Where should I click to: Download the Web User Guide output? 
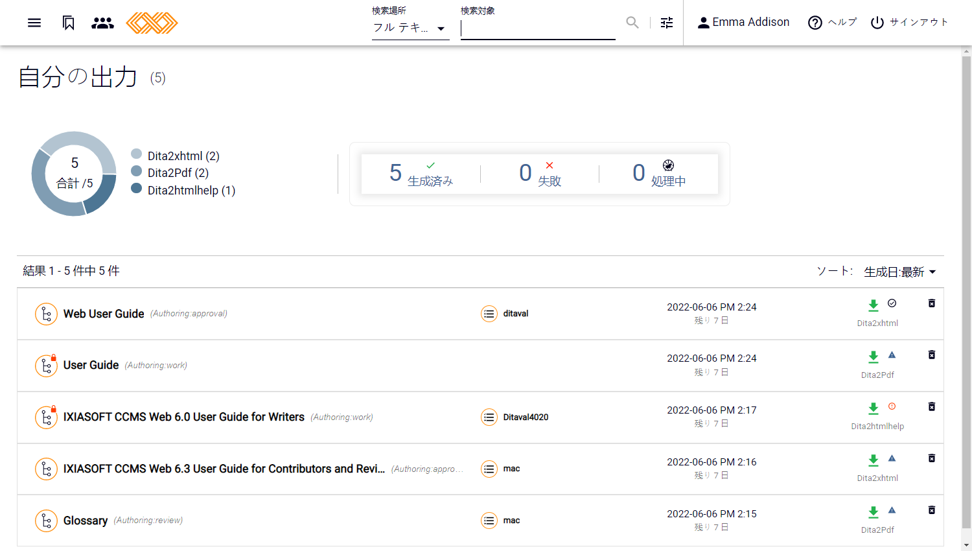(874, 305)
